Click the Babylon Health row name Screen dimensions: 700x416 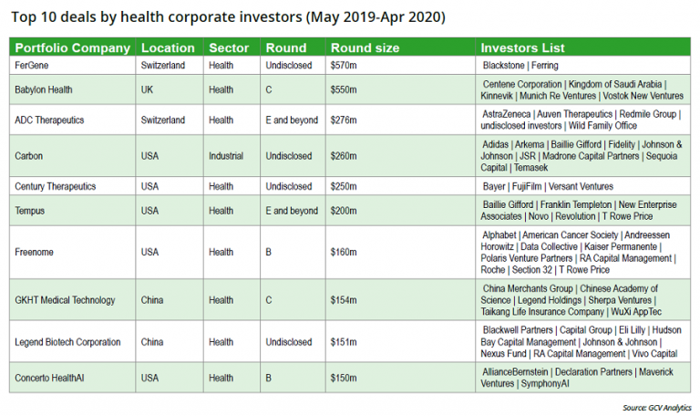[46, 89]
